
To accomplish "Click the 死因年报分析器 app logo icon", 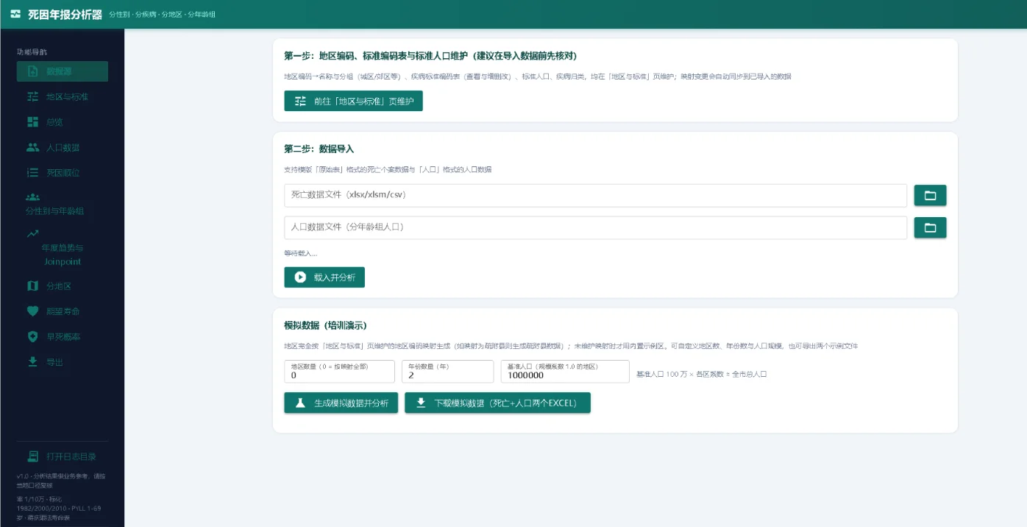I will point(15,14).
